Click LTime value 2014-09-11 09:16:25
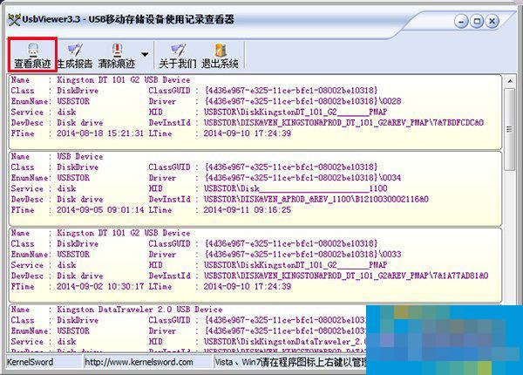Viewport: 523px width, 375px height. pos(248,210)
